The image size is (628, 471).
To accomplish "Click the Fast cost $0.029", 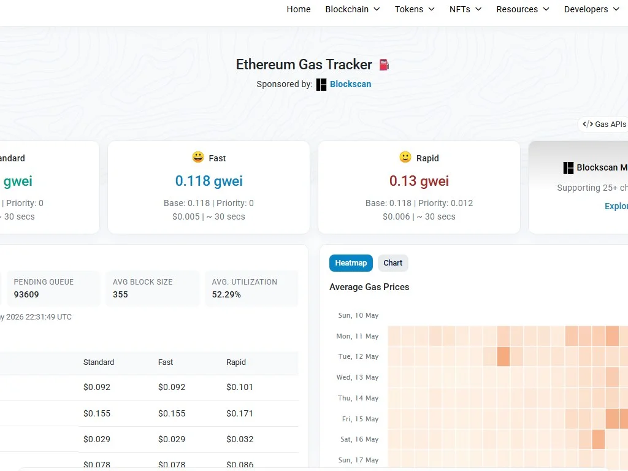I will [x=172, y=439].
